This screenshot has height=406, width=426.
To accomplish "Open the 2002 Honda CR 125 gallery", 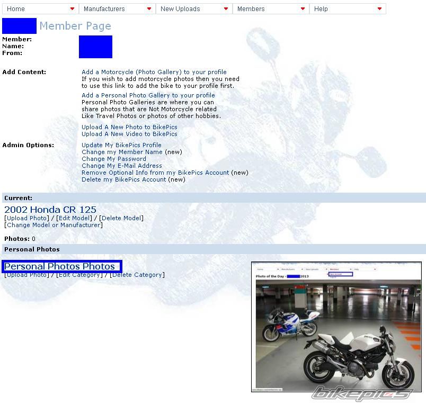I will click(x=50, y=210).
